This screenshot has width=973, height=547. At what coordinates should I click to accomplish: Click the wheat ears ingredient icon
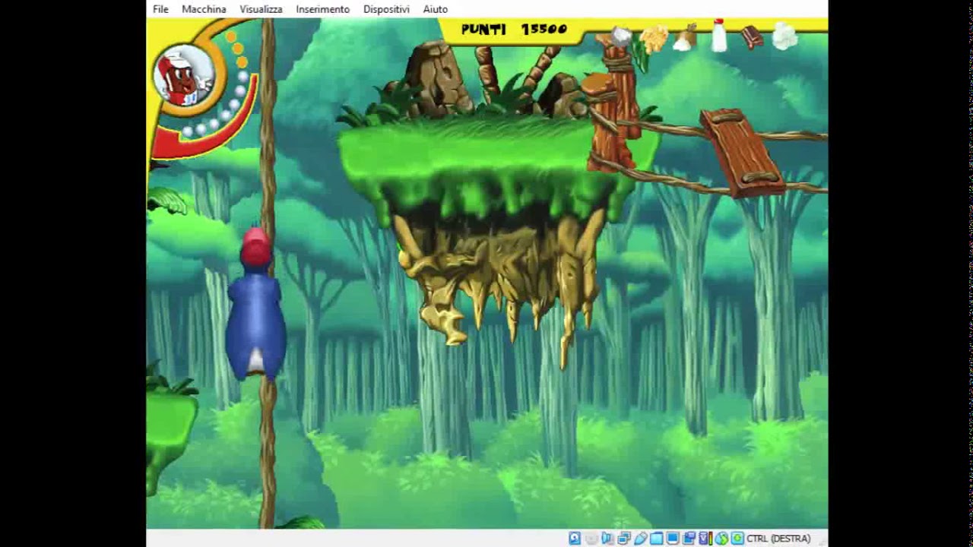click(x=654, y=38)
